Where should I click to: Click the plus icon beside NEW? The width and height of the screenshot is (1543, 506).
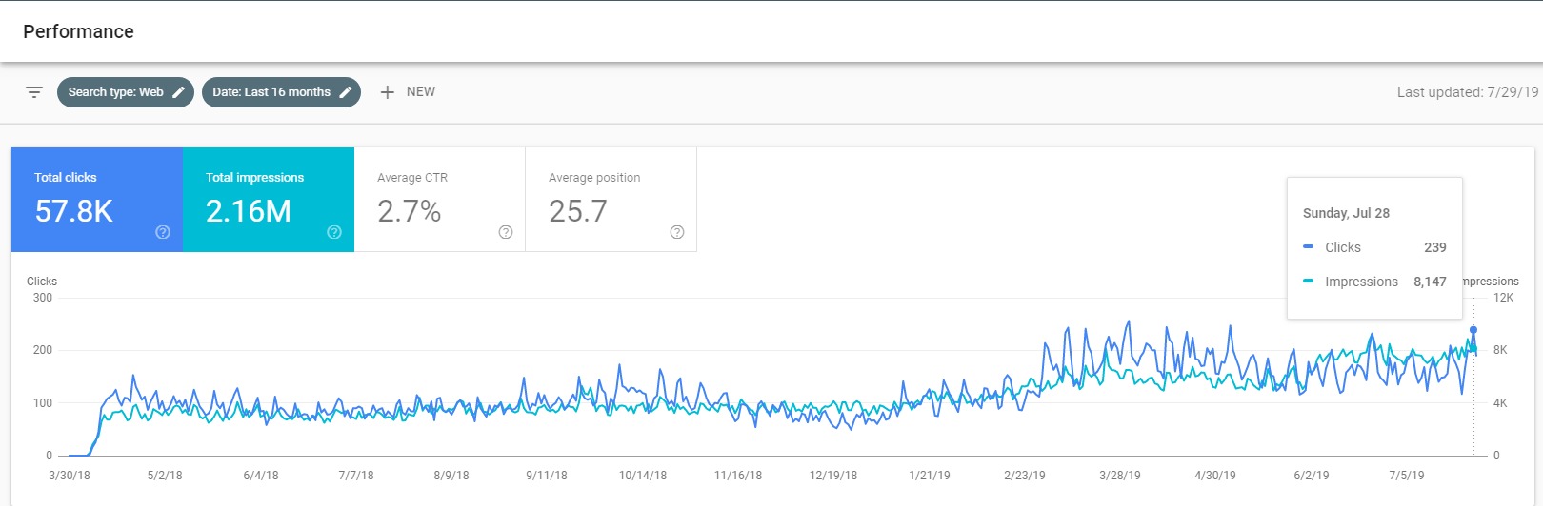tap(387, 92)
